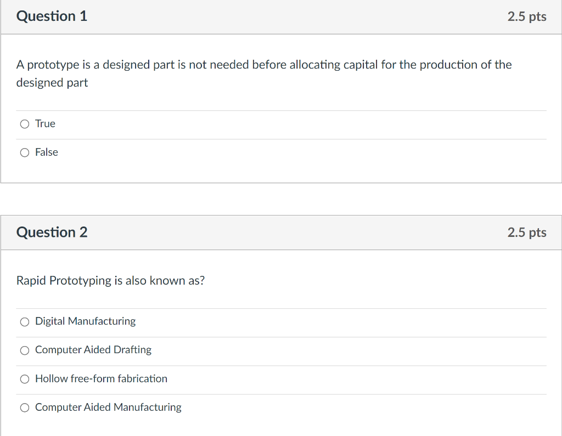562x436 pixels.
Task: Click the Computer Aided Drafting answer text
Action: tap(93, 350)
